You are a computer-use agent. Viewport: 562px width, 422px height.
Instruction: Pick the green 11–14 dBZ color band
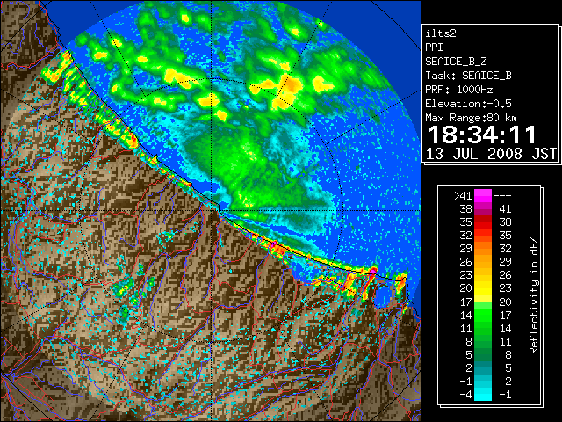click(483, 328)
